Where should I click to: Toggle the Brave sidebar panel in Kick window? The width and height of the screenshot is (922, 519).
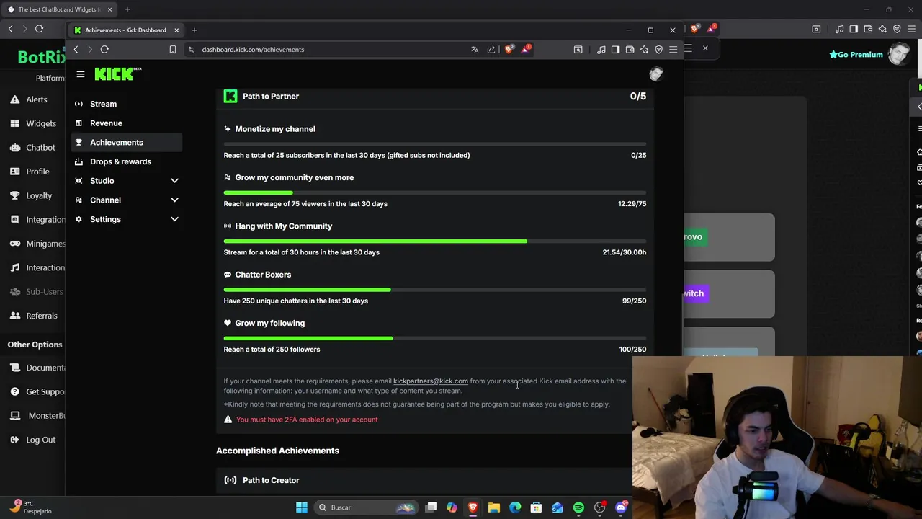point(615,50)
